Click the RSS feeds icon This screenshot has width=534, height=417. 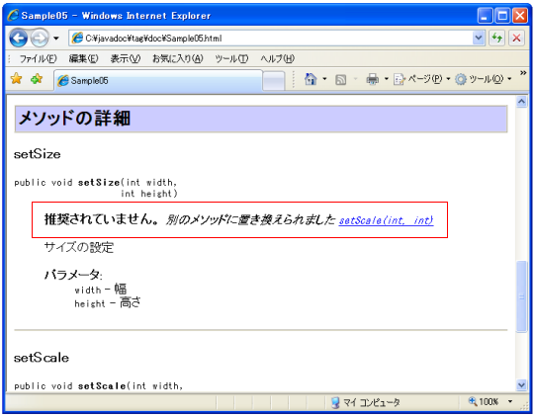340,80
